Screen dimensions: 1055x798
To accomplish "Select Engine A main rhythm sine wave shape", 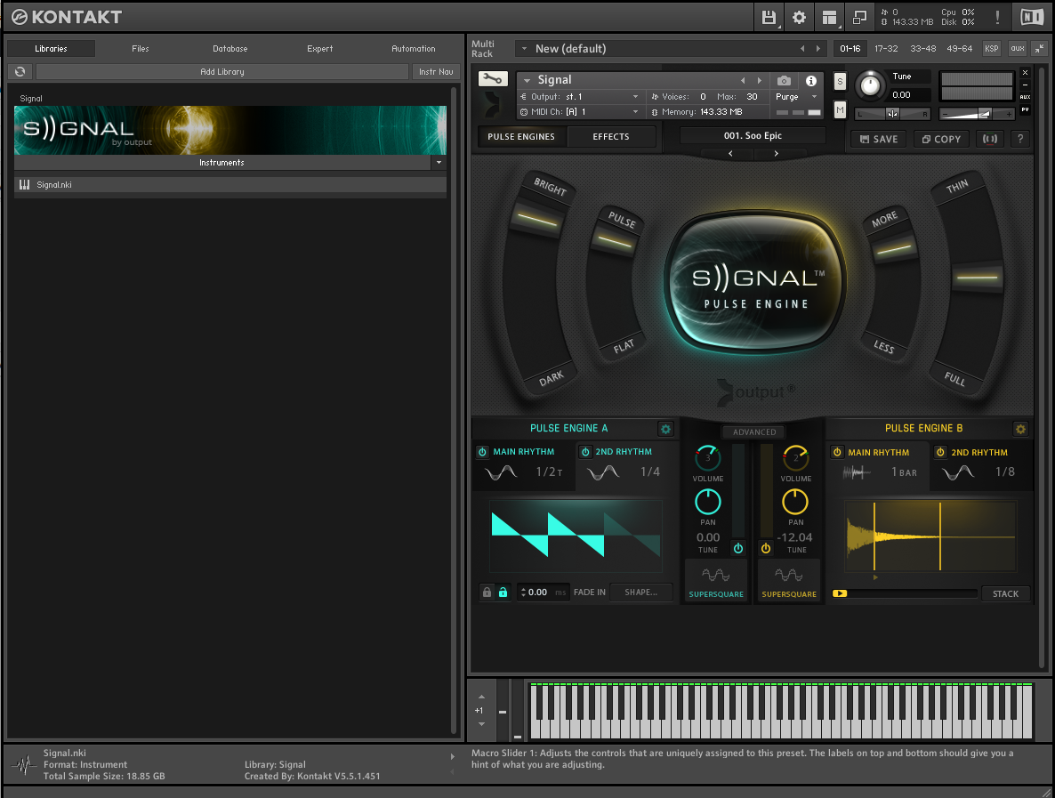I will pos(502,472).
